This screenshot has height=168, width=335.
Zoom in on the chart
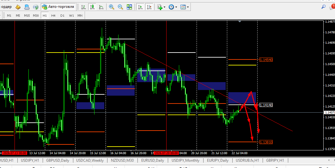click(111, 7)
